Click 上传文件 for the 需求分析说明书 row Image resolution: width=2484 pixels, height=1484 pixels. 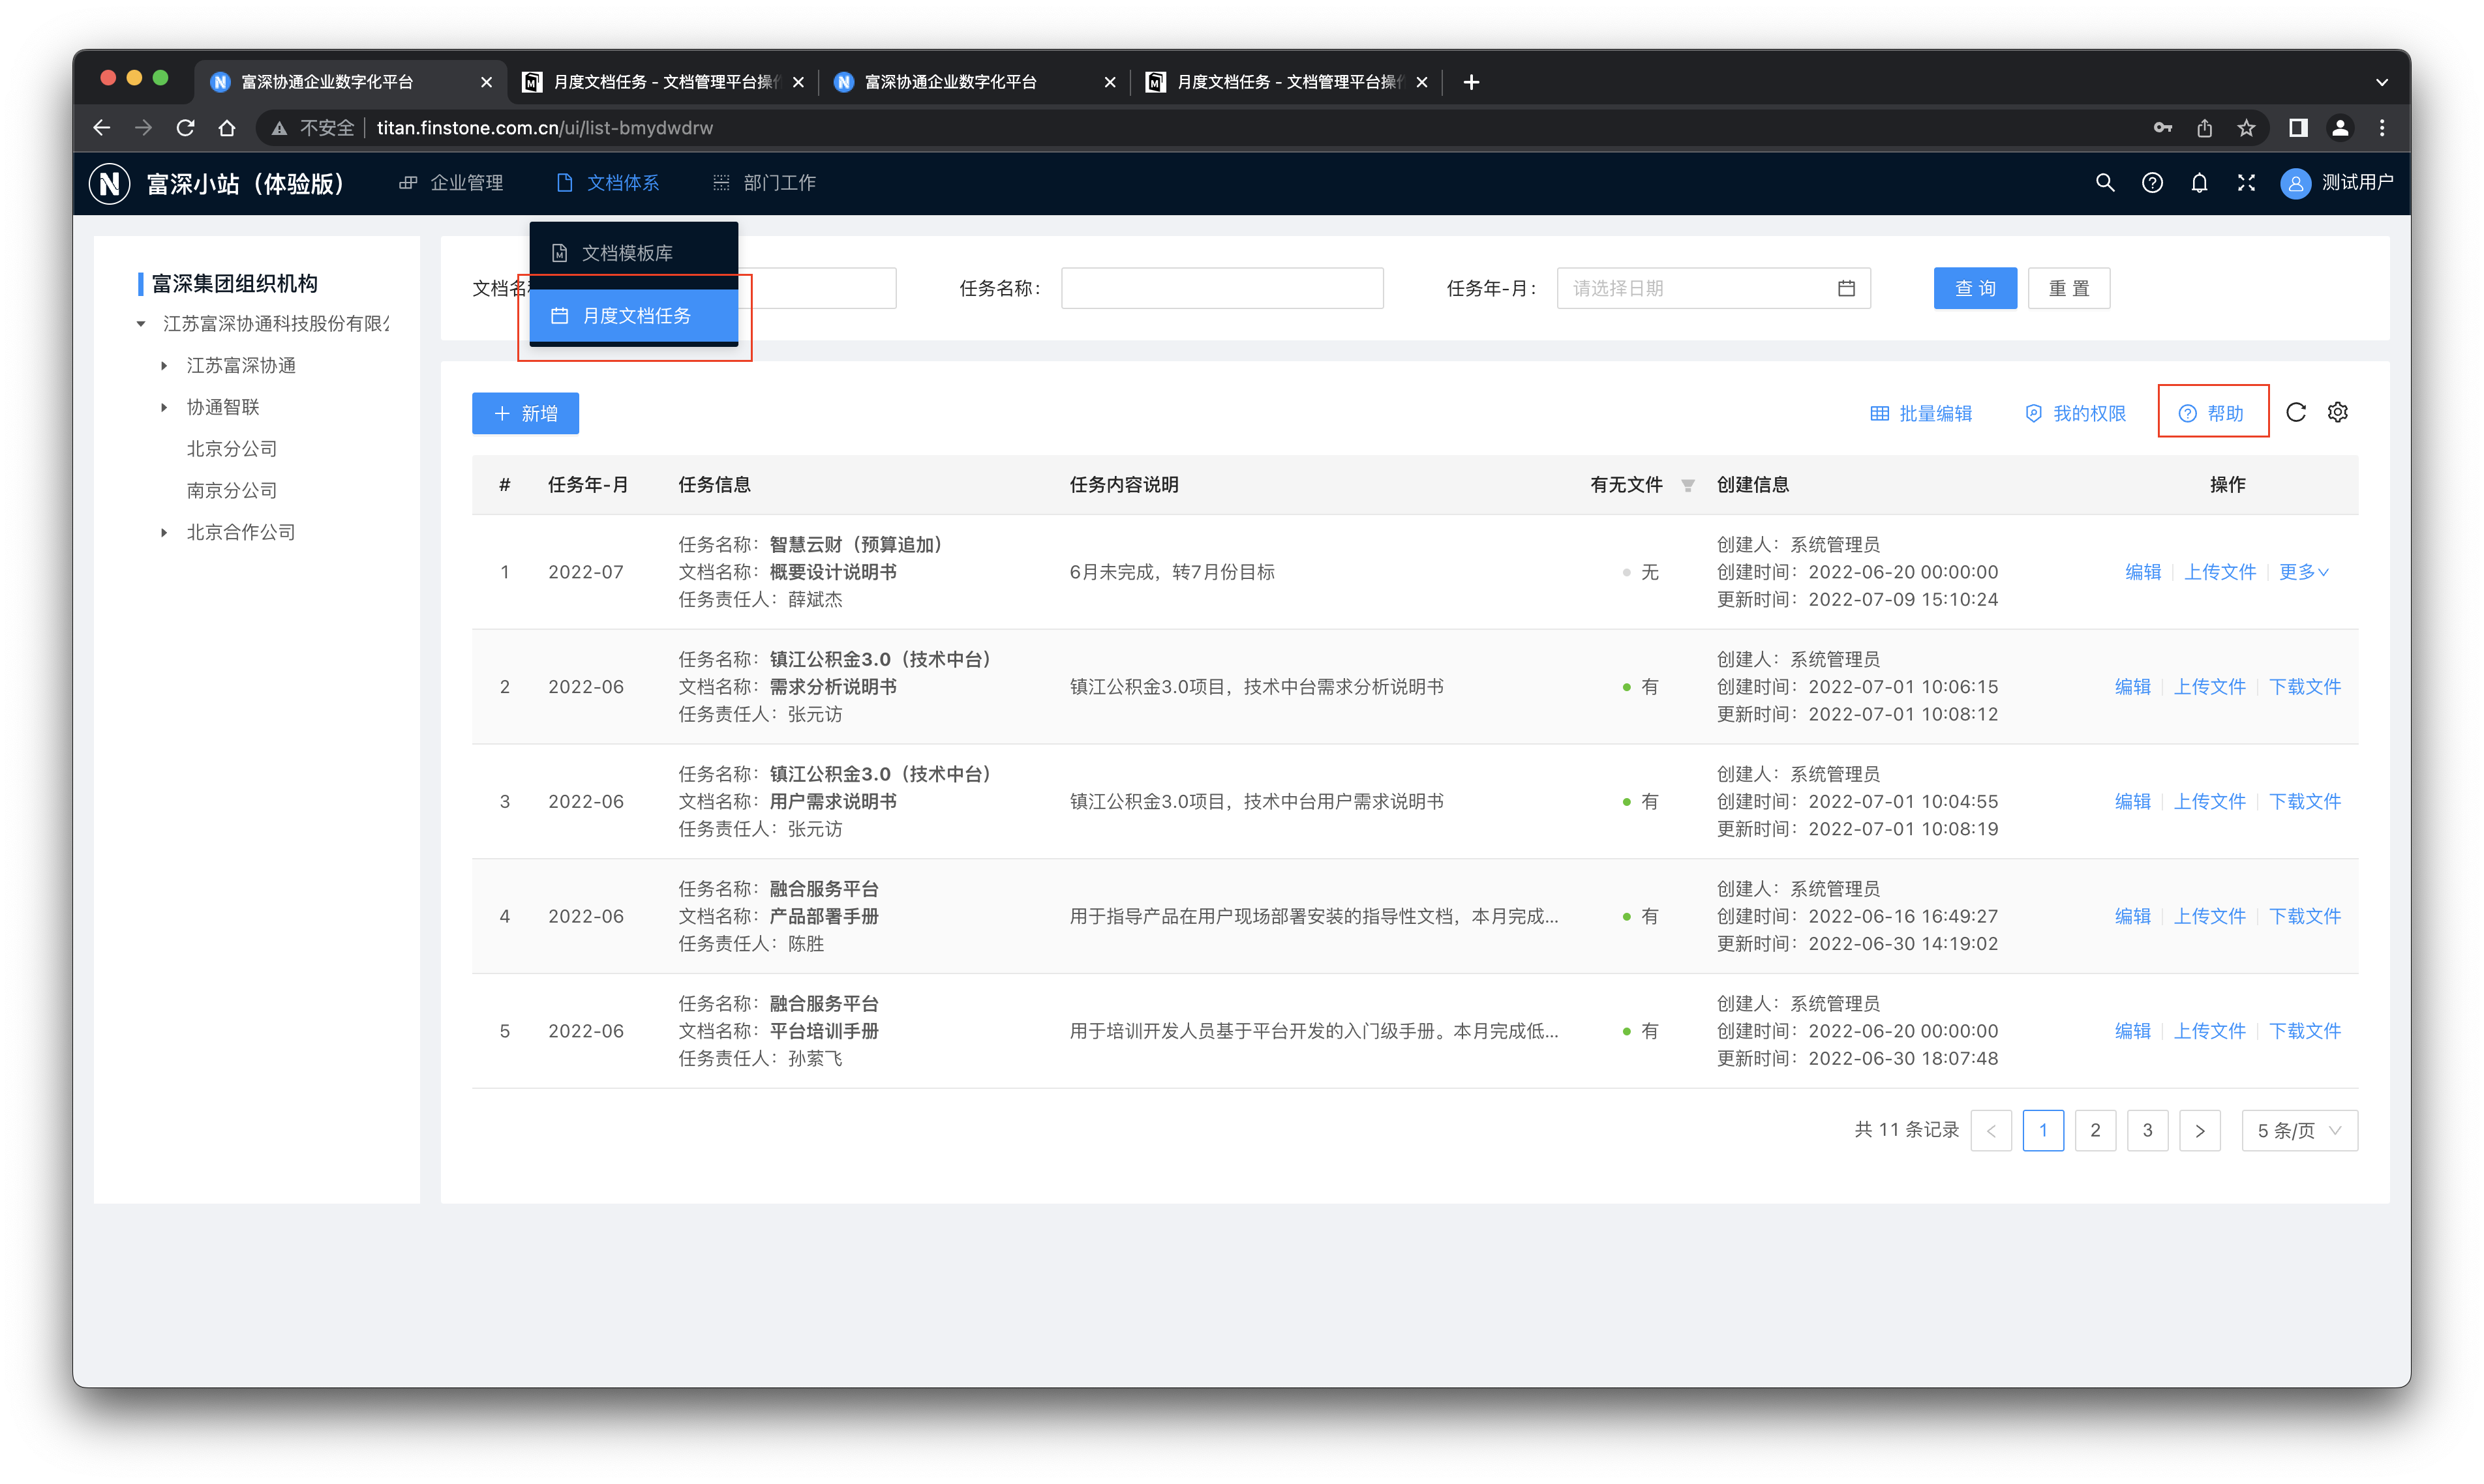(x=2209, y=687)
